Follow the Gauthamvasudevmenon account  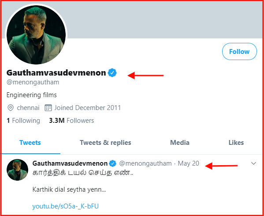[x=239, y=52]
